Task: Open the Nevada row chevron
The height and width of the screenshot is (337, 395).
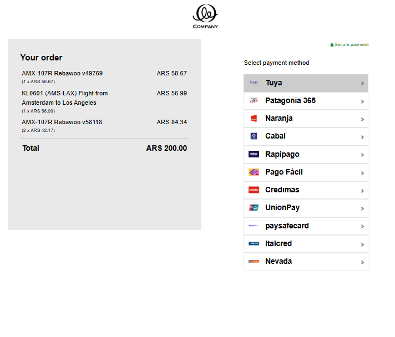Action: 362,262
